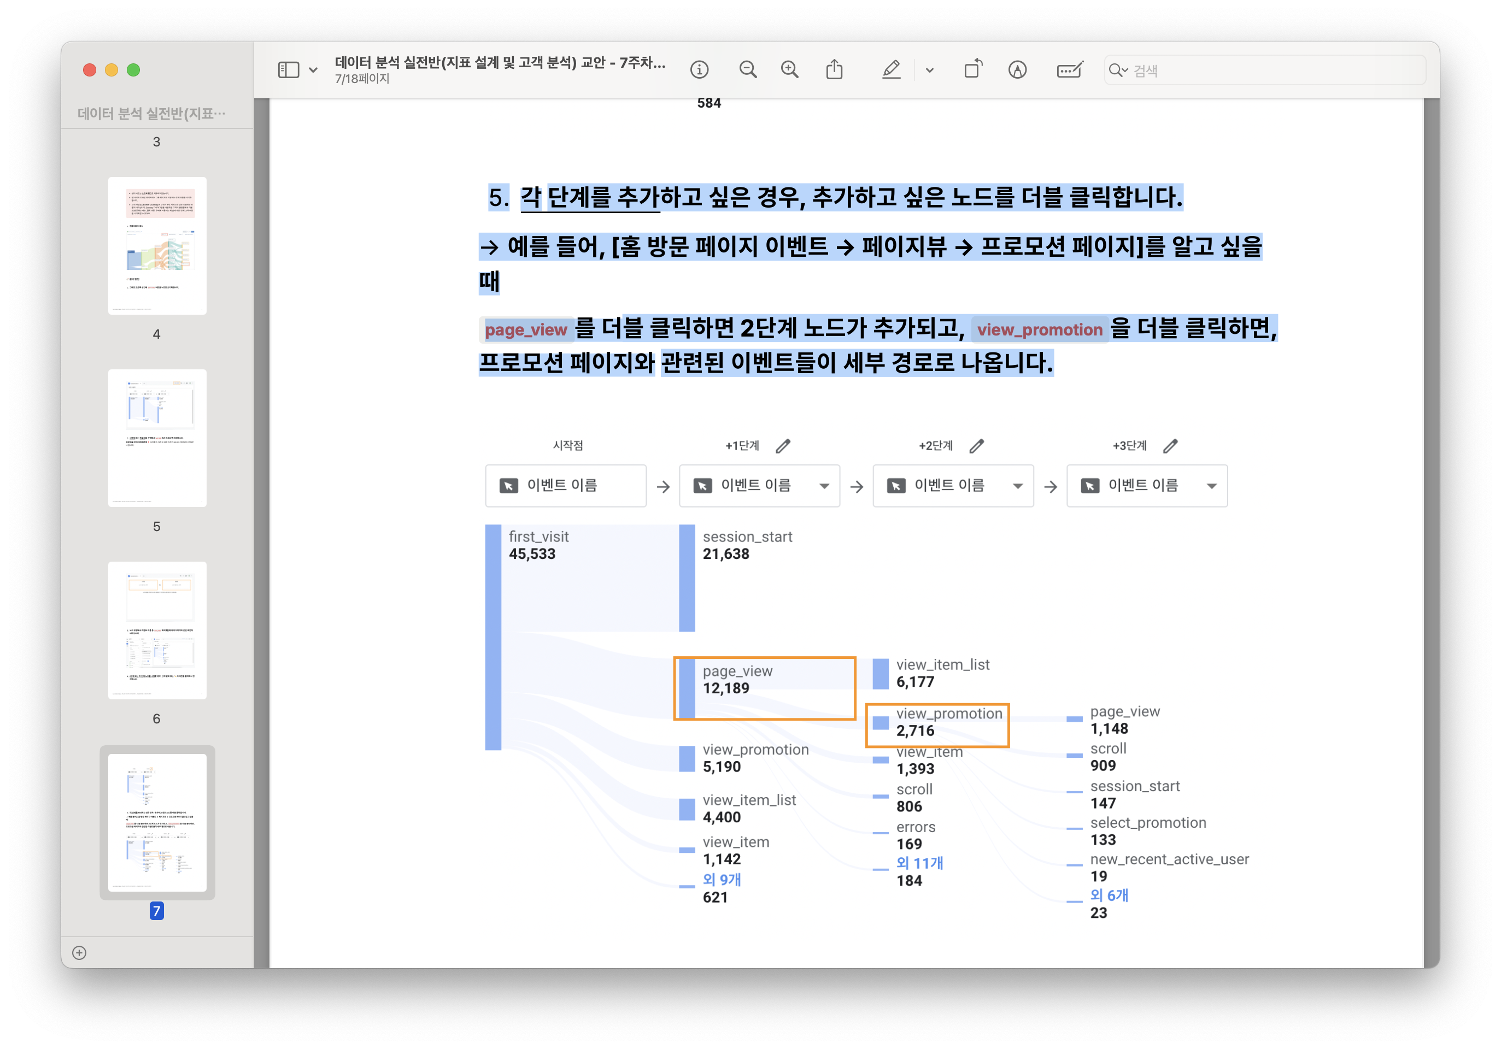Viewport: 1501px width, 1049px height.
Task: Click the document info inspector icon
Action: coord(699,70)
